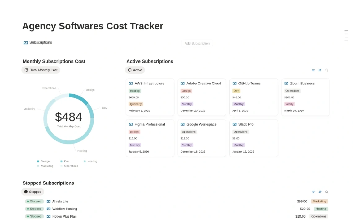Click the $99.00 price on Ahrefs Lite
The height and width of the screenshot is (220, 353).
(302, 201)
